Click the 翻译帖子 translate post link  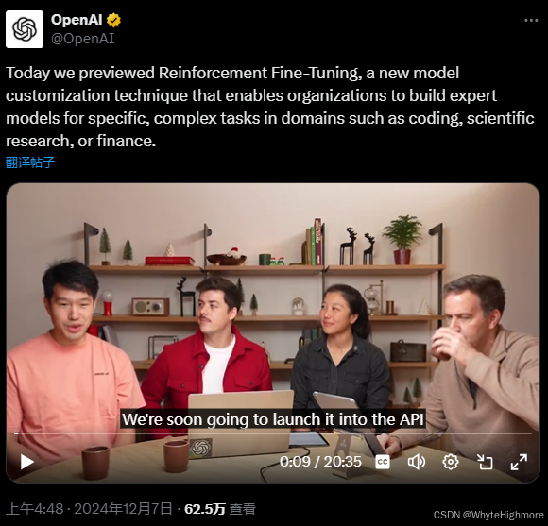click(30, 162)
